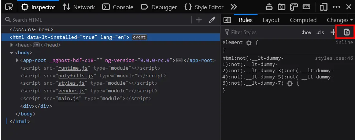The height and width of the screenshot is (140, 355).
Task: Open the developer tools options menu
Action: pos(336,7)
